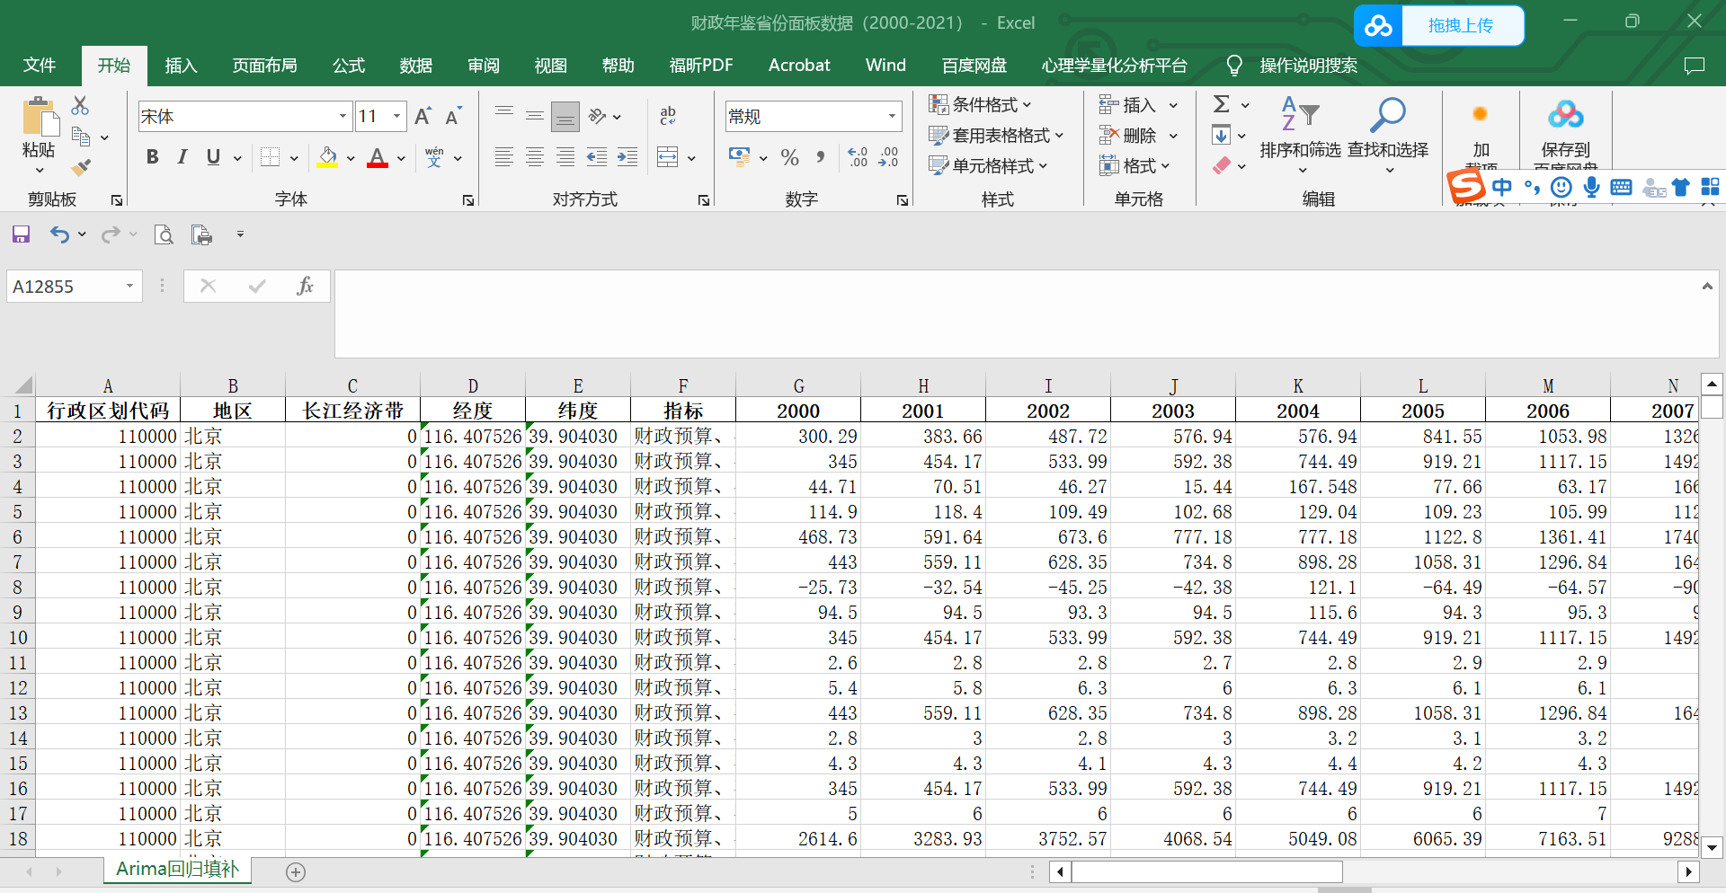Viewport: 1726px width, 893px height.
Task: Toggle Bold formatting
Action: coord(152,157)
